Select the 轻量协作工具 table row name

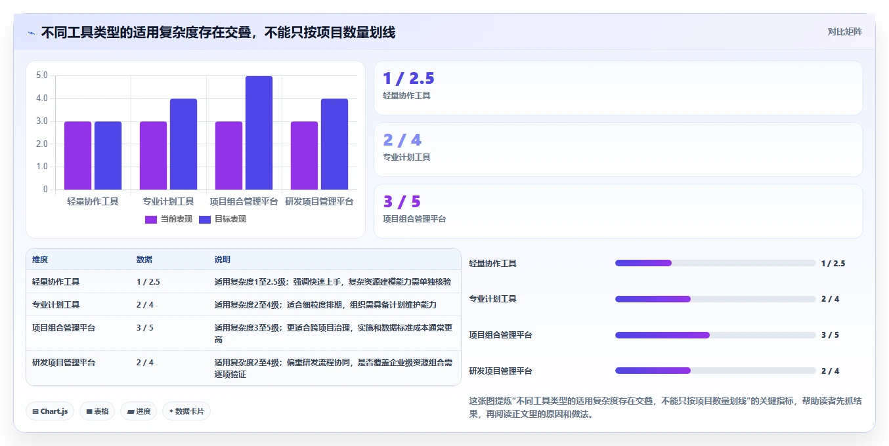[56, 282]
